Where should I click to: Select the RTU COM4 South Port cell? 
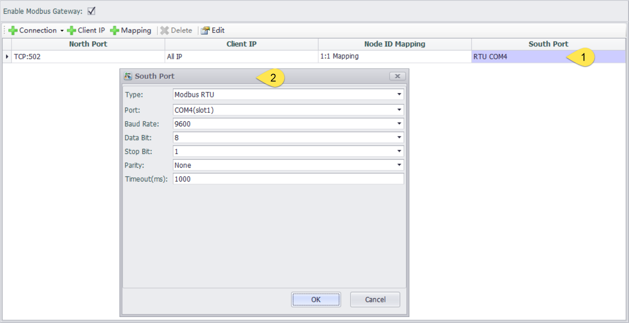pos(515,57)
